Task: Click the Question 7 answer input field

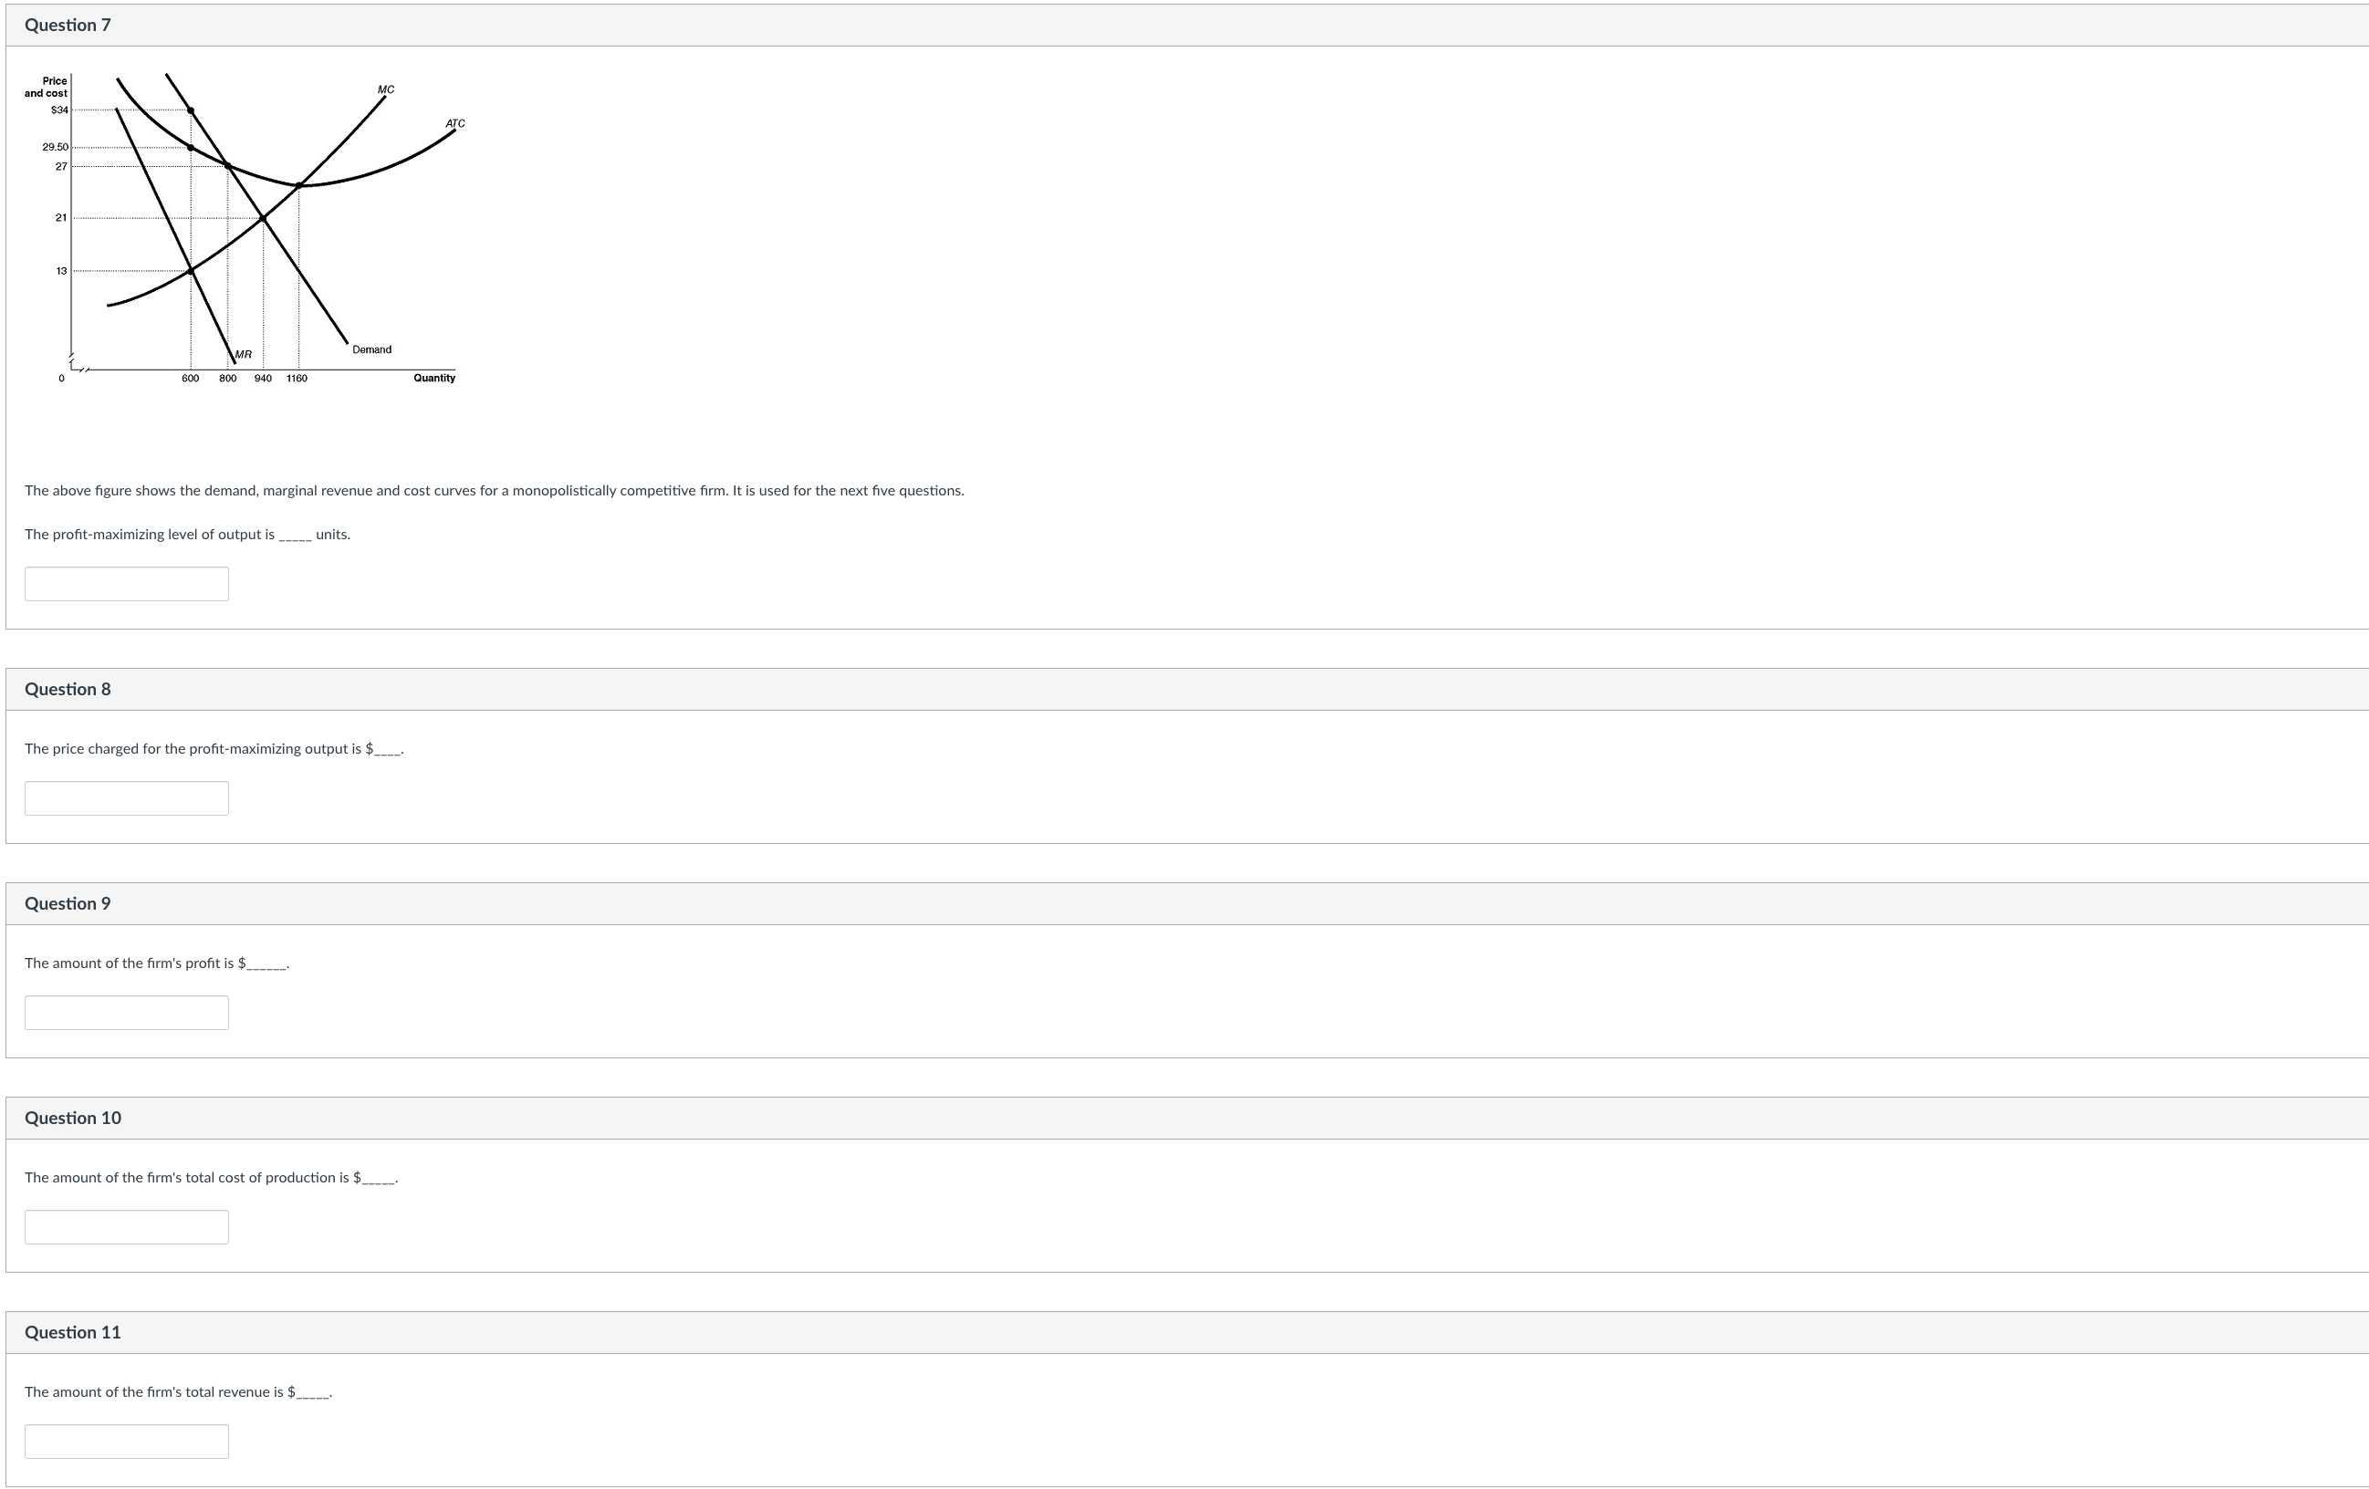Action: coord(126,584)
